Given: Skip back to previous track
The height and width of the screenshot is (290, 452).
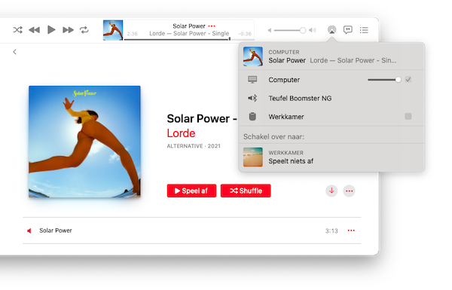Looking at the screenshot, I should (35, 29).
